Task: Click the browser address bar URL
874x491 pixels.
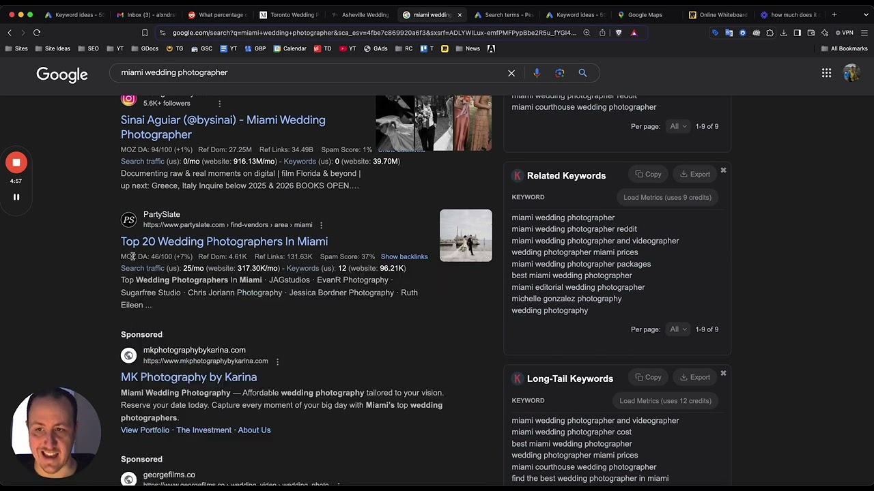Action: click(374, 33)
